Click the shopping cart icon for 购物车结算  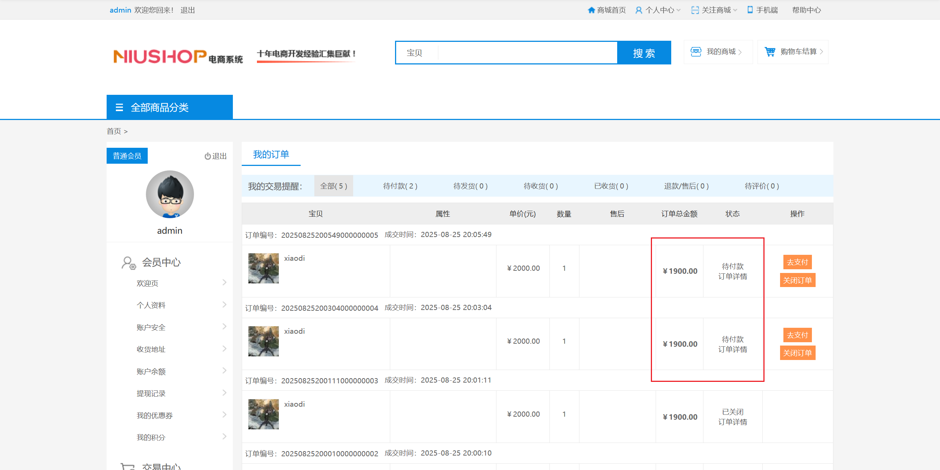[770, 52]
